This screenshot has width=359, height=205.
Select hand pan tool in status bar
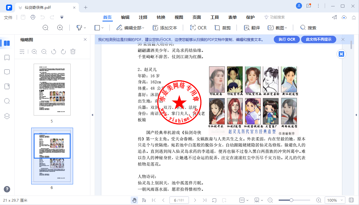(x=134, y=200)
